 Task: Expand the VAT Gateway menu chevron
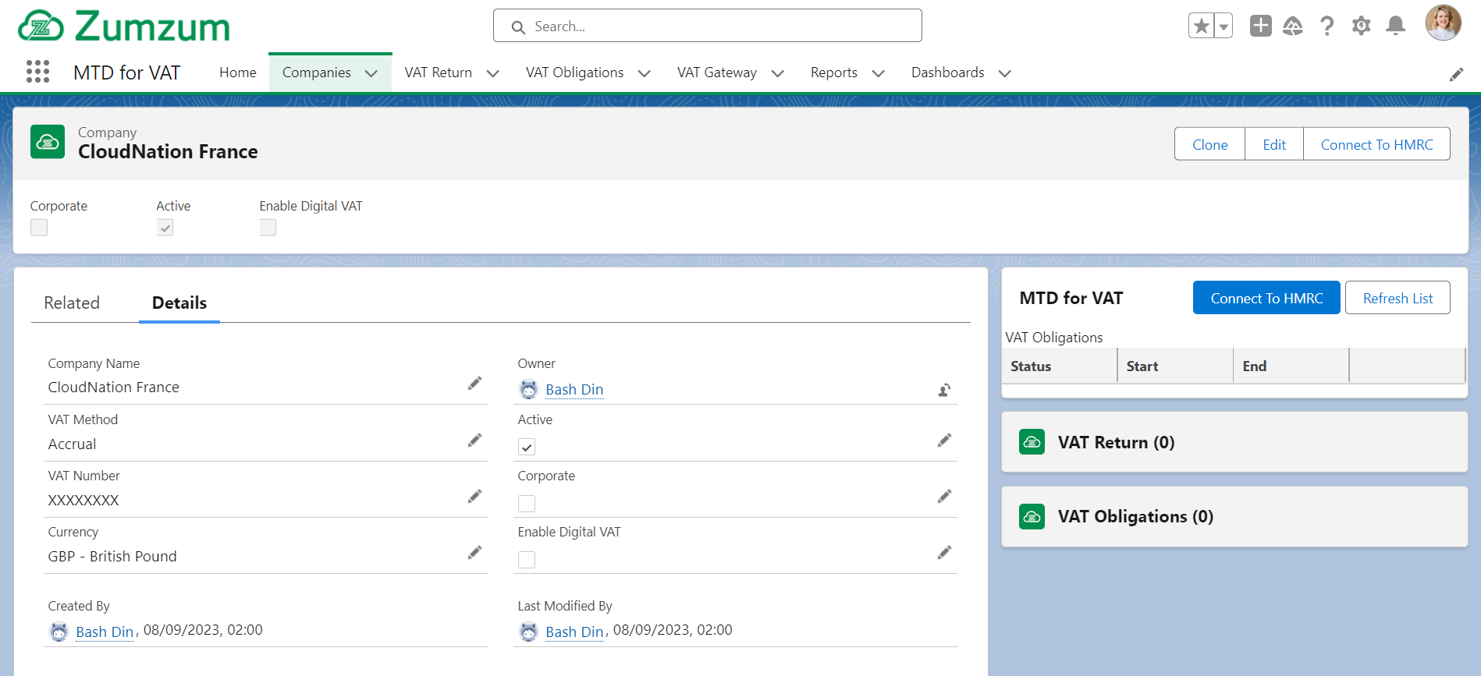click(778, 73)
